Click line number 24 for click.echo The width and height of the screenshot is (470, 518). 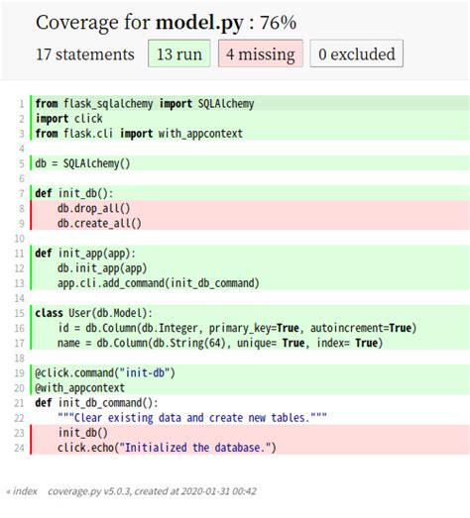[19, 448]
